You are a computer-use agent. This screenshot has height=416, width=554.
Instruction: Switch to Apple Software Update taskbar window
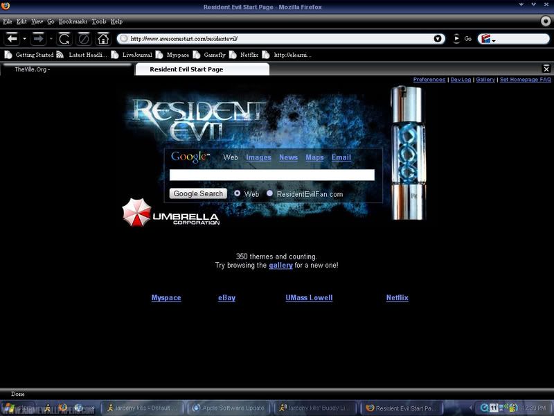(229, 408)
